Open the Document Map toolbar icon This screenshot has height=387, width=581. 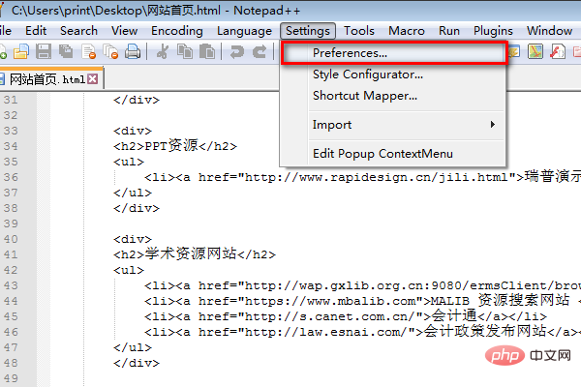coord(535,51)
